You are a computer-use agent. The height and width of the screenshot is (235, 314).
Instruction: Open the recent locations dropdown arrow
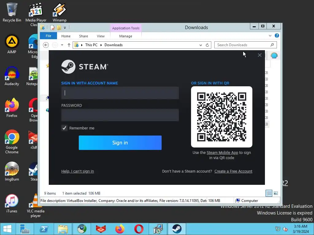[x=62, y=45]
